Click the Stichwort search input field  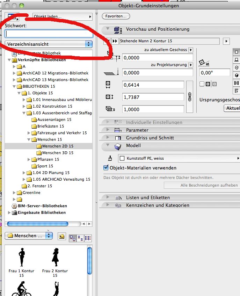click(49, 34)
